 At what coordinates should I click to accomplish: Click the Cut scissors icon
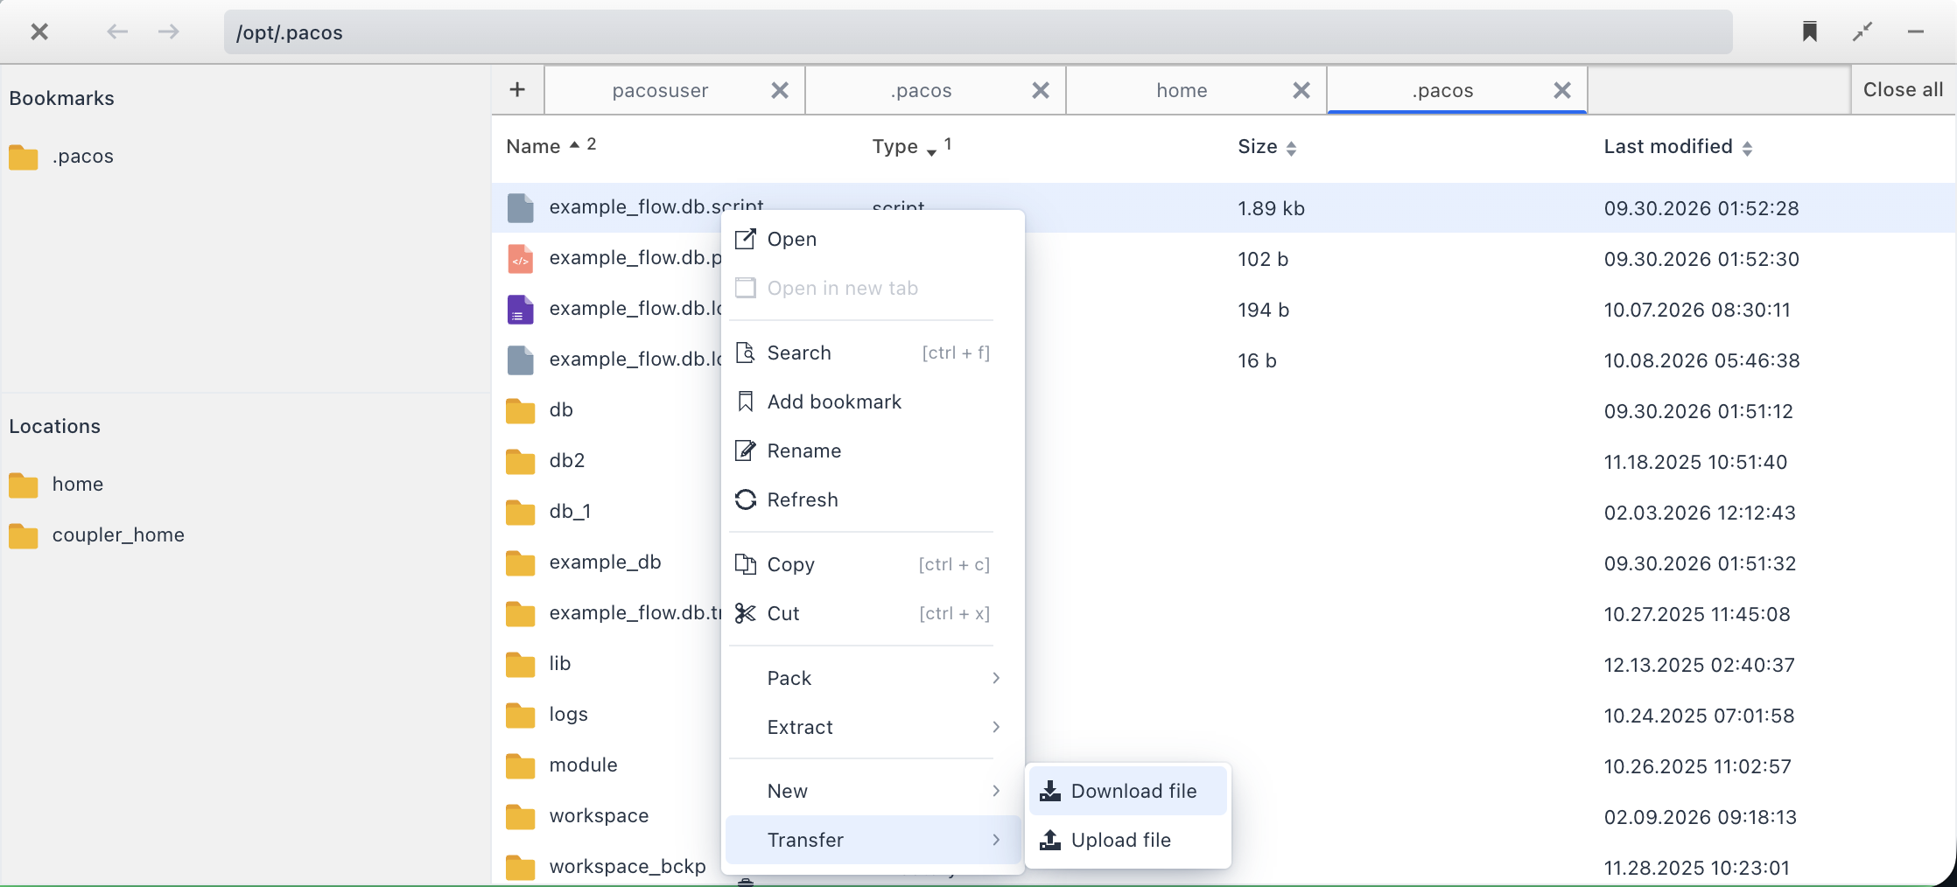click(746, 613)
